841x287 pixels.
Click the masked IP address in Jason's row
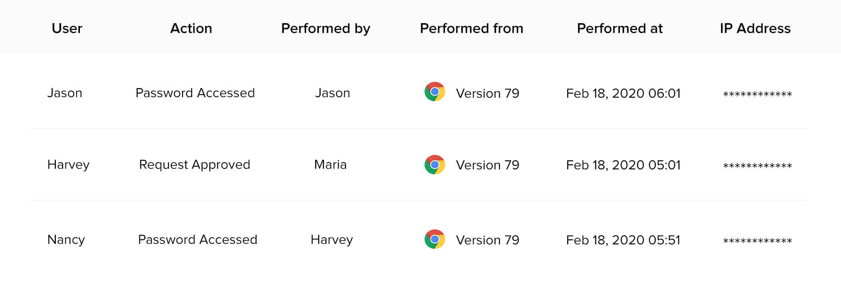tap(757, 94)
